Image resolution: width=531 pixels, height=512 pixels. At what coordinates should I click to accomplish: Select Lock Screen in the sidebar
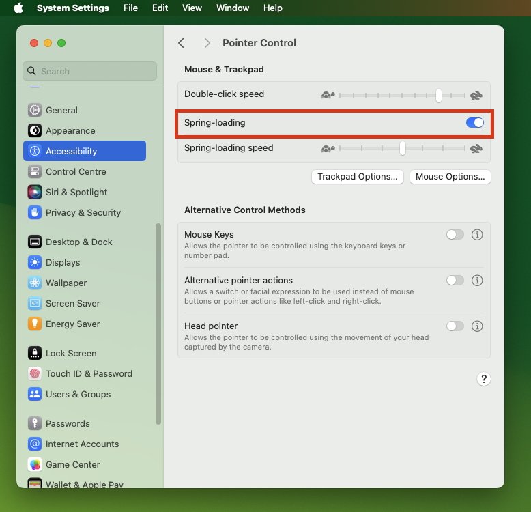tap(85, 353)
